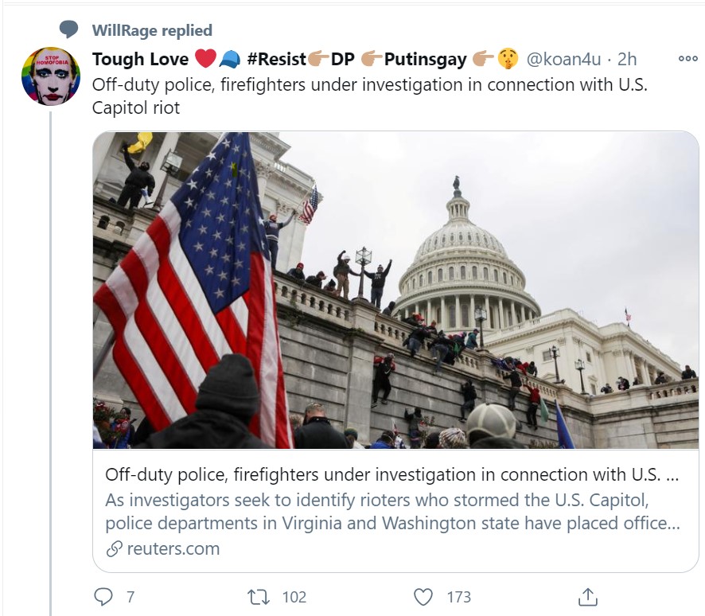Click the reply speech bubble icon
Image resolution: width=705 pixels, height=616 pixels.
coord(103,596)
